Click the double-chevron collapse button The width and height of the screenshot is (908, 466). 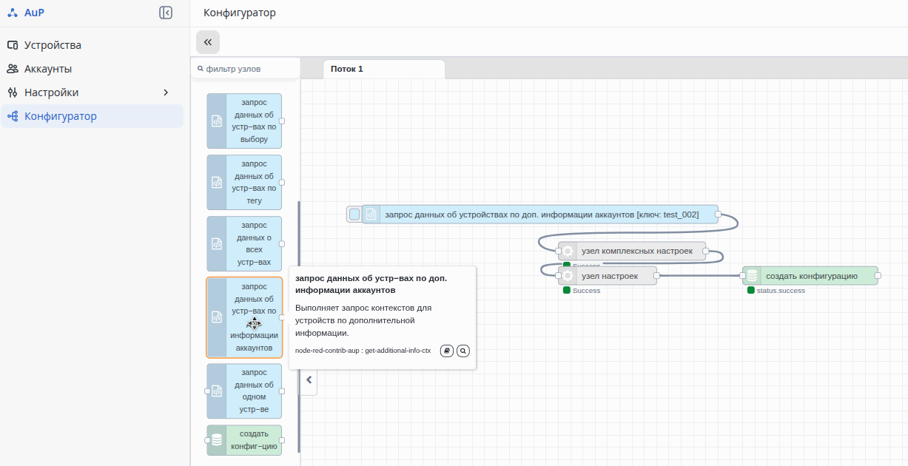coord(208,42)
